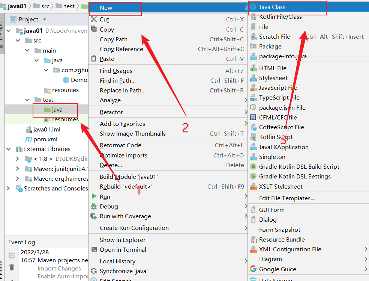Expand Scratches and Consoles node
This screenshot has height=281, width=369.
(x=9, y=188)
